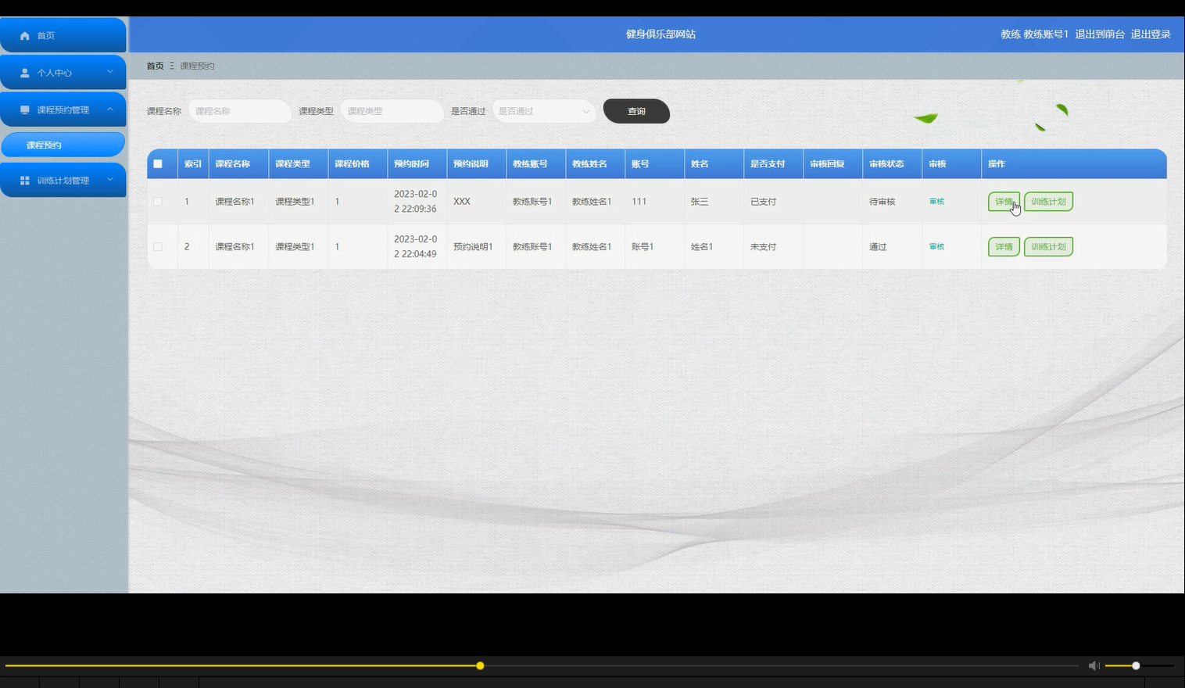Screen dimensions: 1185x688
Task: Click 首页 in the breadcrumb
Action: click(x=156, y=66)
